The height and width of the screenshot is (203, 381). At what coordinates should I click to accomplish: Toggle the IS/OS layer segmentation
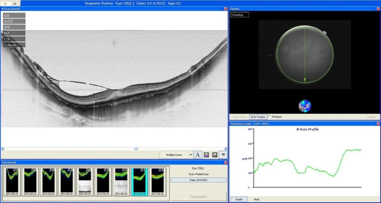pos(14,21)
